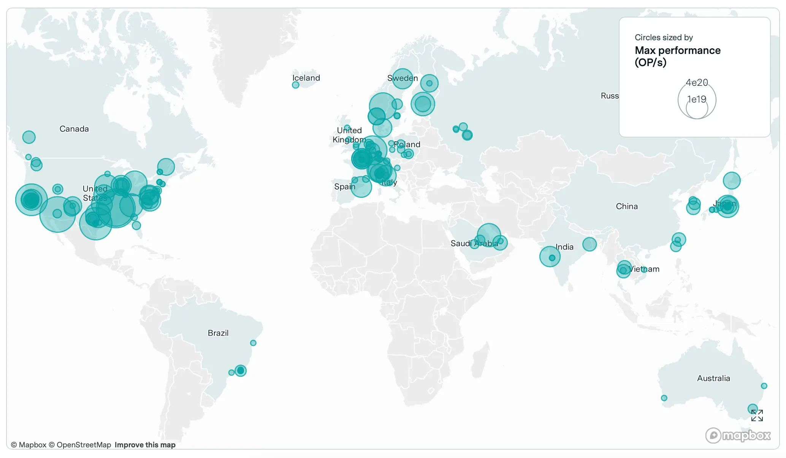Click the small circle beside Vietnam label
This screenshot has height=458, width=786.
[x=644, y=270]
